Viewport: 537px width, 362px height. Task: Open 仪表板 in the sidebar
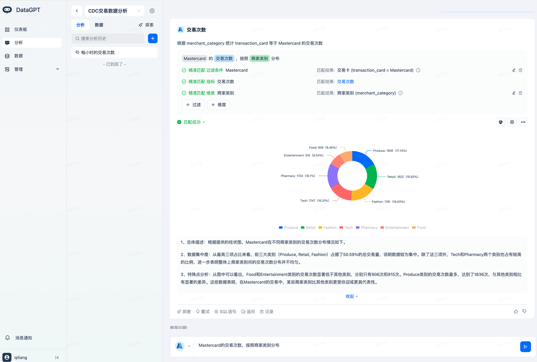(21, 30)
